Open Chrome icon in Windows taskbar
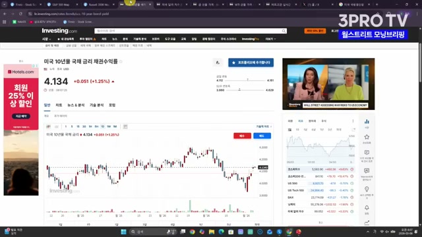The height and width of the screenshot is (237, 422). (x=192, y=232)
